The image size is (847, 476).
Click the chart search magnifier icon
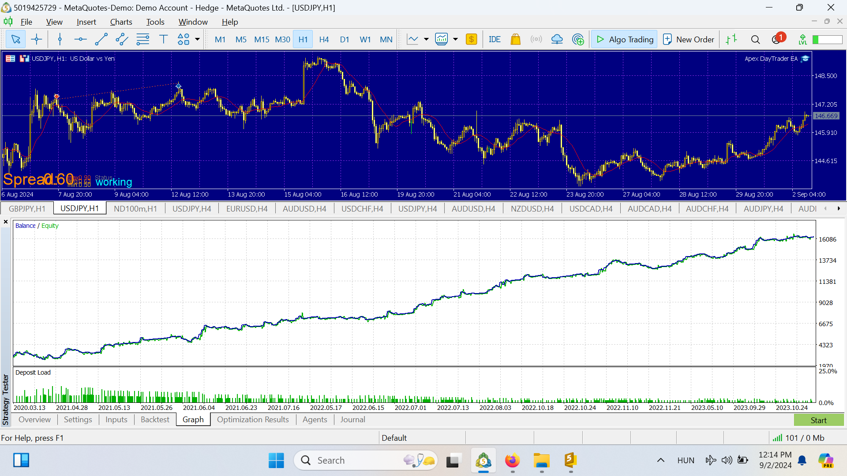coord(755,40)
